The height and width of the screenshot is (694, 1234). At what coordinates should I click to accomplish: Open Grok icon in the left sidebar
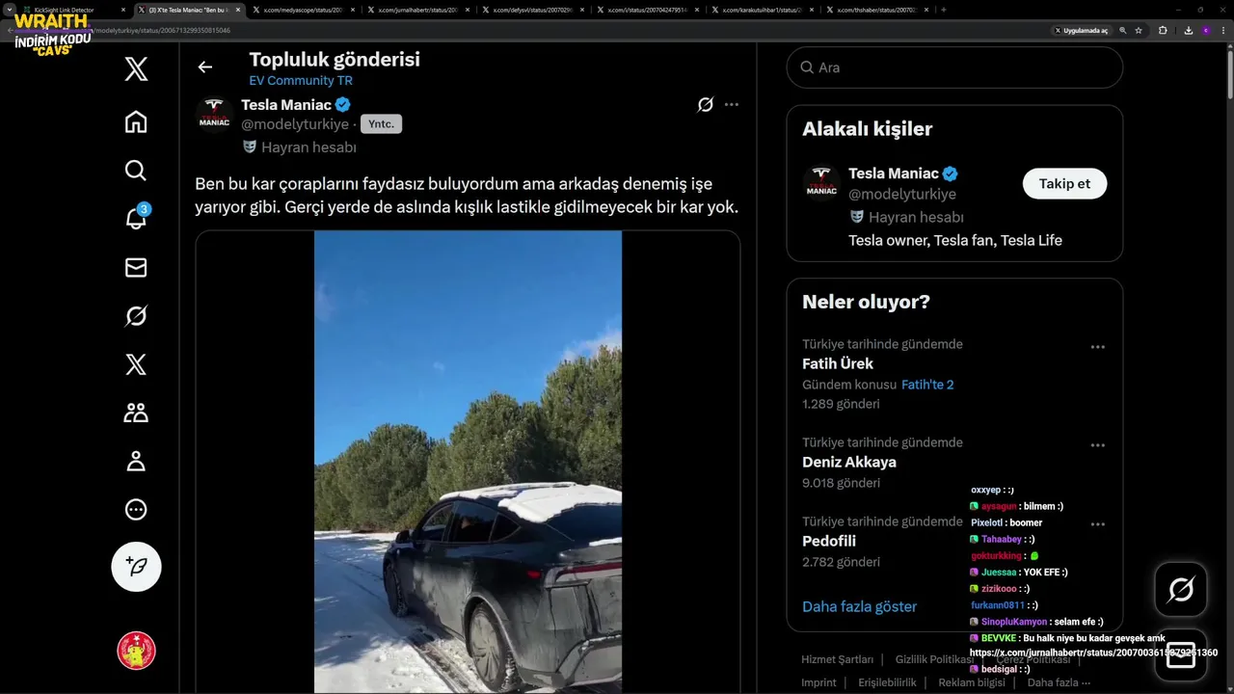coord(136,315)
